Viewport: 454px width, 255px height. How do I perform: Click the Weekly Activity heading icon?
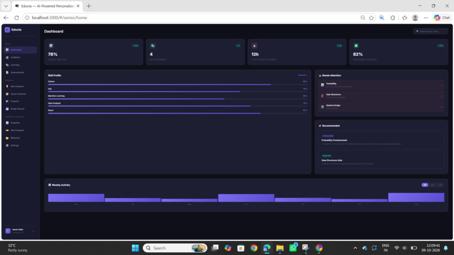[50, 185]
